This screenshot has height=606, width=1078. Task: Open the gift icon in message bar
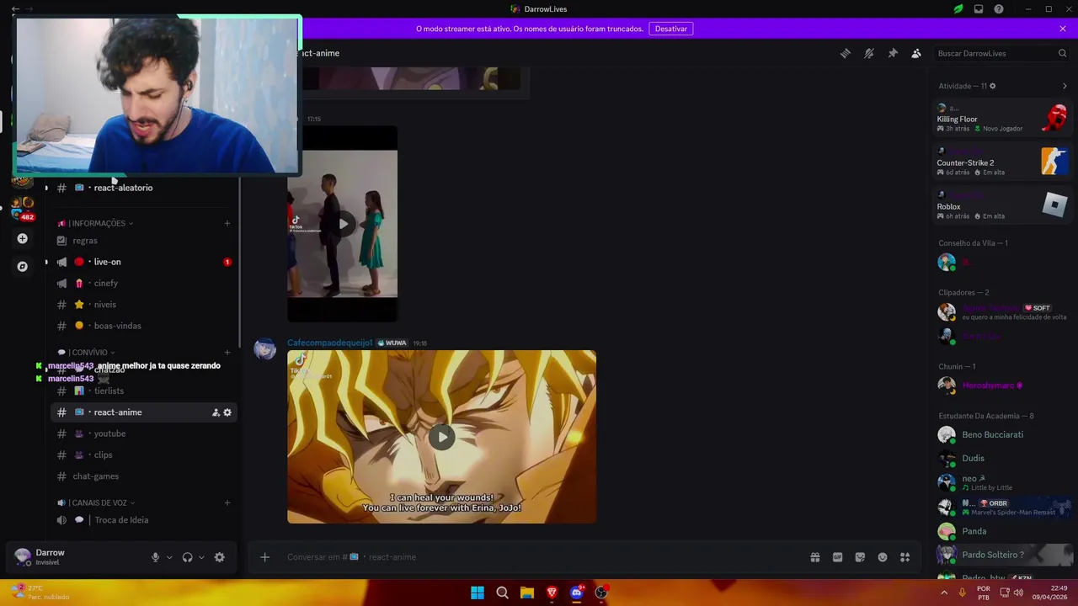pyautogui.click(x=815, y=557)
